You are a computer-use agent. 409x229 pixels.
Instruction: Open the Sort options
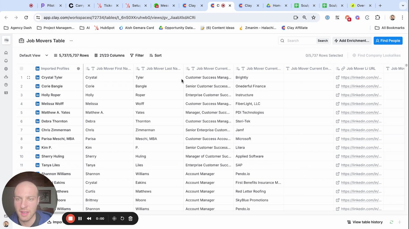point(155,55)
